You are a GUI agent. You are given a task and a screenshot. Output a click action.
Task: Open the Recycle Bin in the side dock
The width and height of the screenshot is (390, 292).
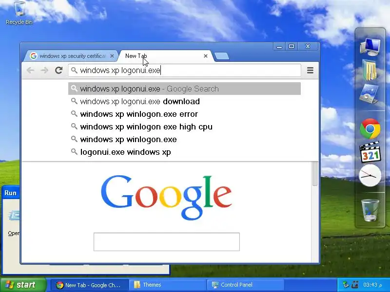coord(370,210)
